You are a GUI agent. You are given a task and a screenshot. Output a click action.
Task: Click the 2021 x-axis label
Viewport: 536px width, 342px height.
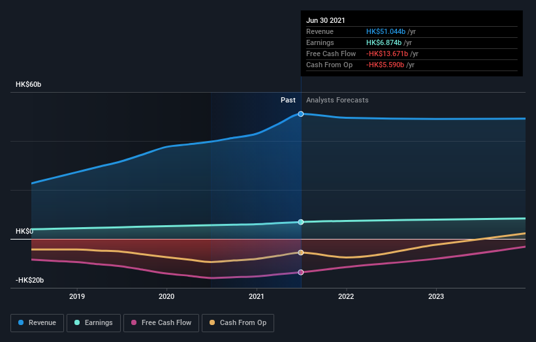tap(257, 296)
